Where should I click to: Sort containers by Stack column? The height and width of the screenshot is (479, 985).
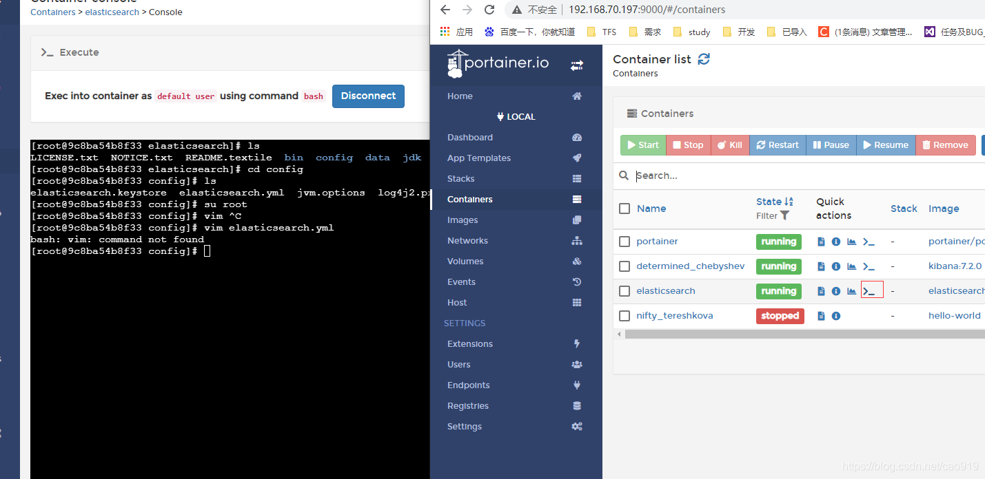click(x=904, y=209)
